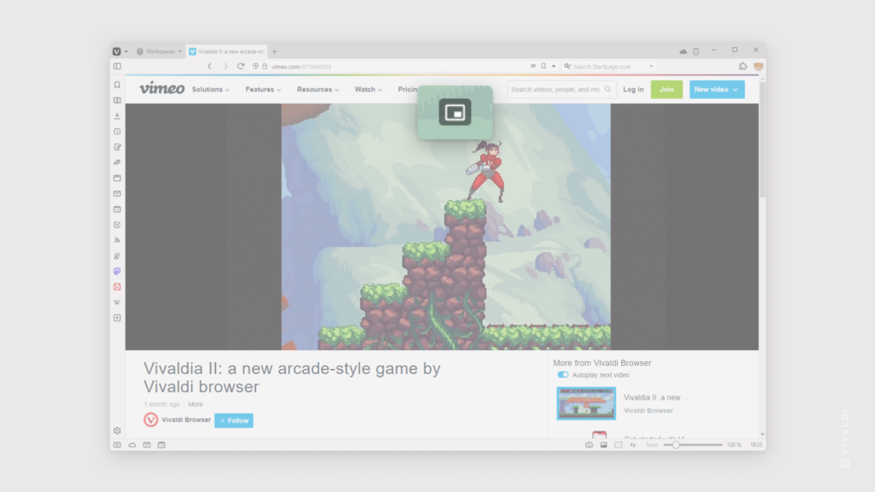Toggle images display in status bar

tap(604, 445)
